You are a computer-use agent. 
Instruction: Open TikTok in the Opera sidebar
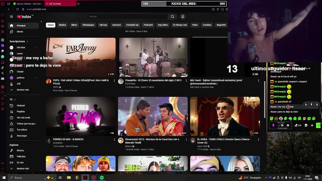[3, 68]
